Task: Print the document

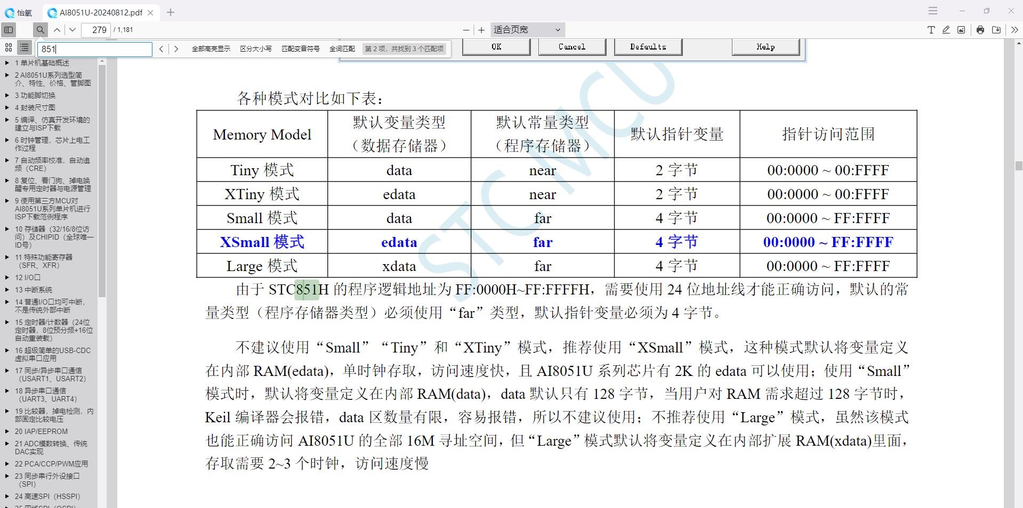Action: [980, 30]
